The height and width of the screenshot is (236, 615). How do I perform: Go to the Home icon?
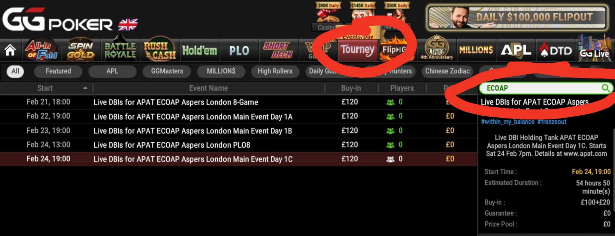[10, 50]
